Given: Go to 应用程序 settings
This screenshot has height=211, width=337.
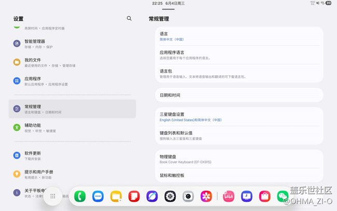Looking at the screenshot, I should point(33,81).
